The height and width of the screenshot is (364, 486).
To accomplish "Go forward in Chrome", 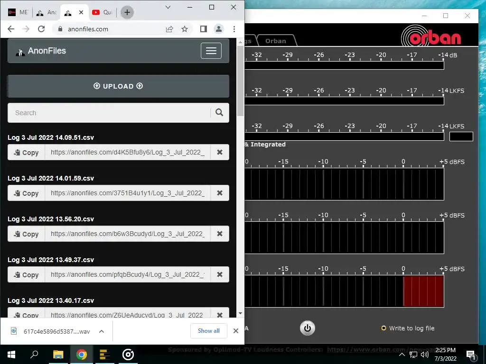I will (x=26, y=29).
